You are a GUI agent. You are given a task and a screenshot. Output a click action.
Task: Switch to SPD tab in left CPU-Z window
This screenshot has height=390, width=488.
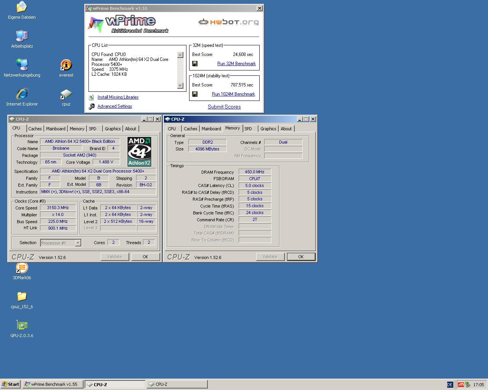point(93,129)
